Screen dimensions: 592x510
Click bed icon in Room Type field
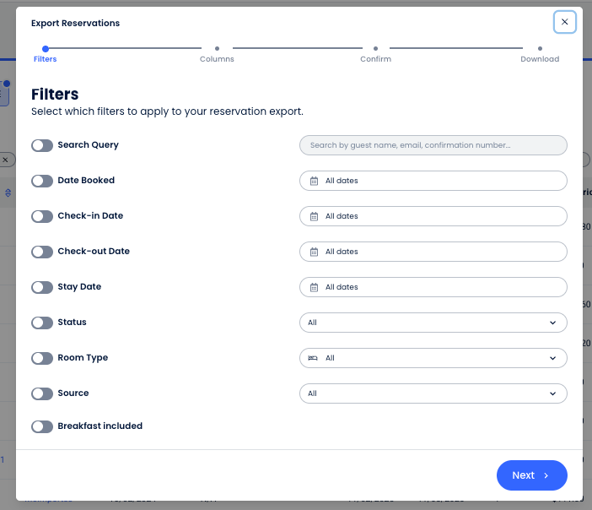[x=313, y=358]
